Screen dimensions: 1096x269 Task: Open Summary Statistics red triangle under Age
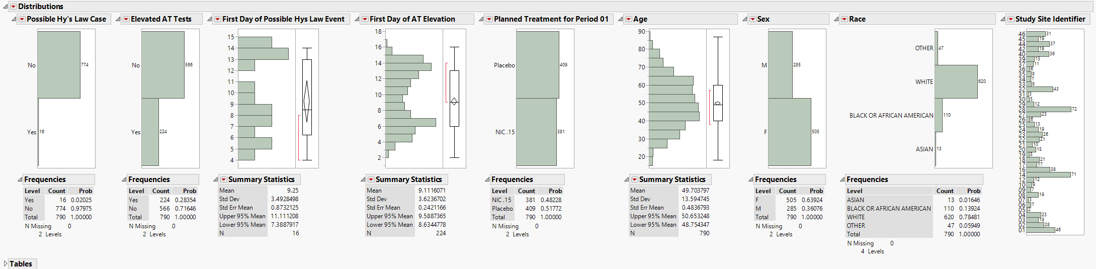pos(634,180)
